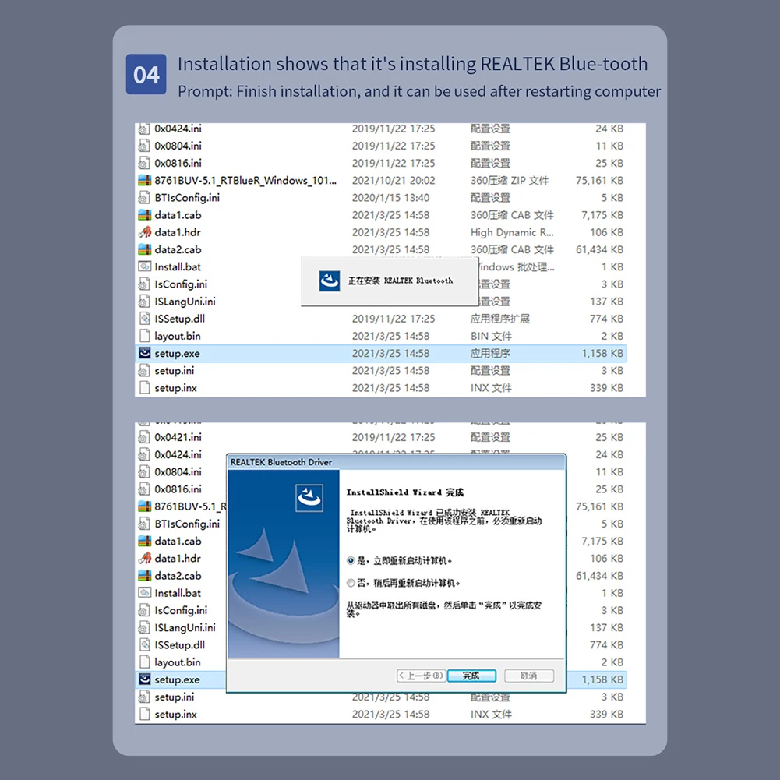This screenshot has width=780, height=780.
Task: Click the setup.ini icon in upper file list
Action: pyautogui.click(x=144, y=371)
